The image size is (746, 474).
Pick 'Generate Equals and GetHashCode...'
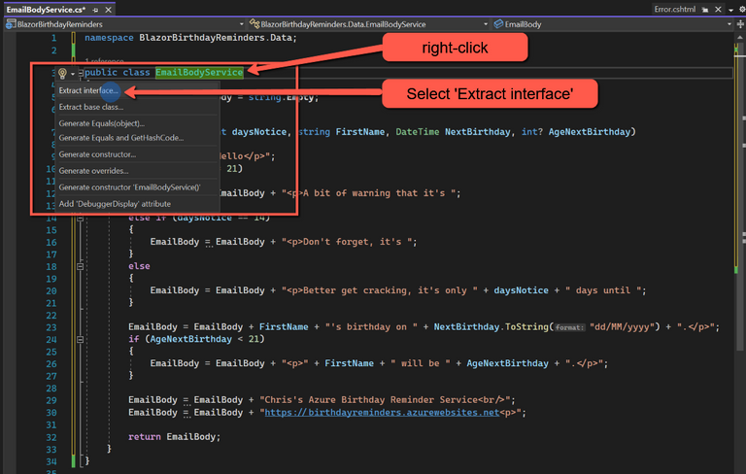click(x=120, y=138)
